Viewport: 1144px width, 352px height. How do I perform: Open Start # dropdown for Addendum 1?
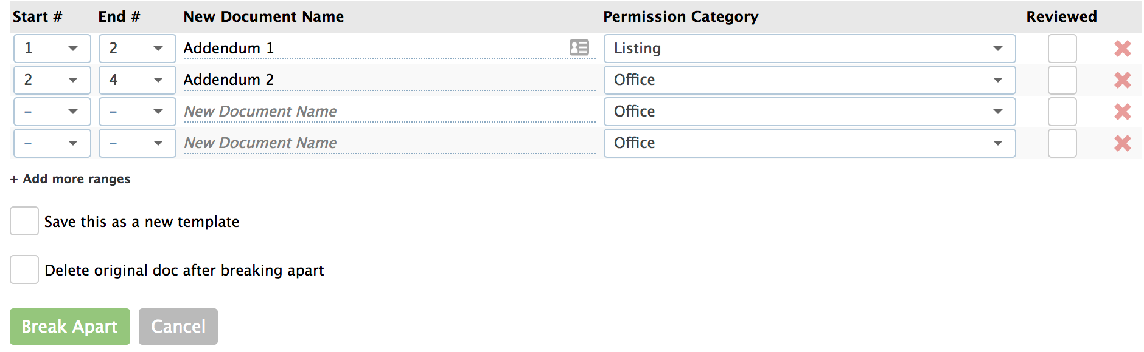tap(52, 49)
